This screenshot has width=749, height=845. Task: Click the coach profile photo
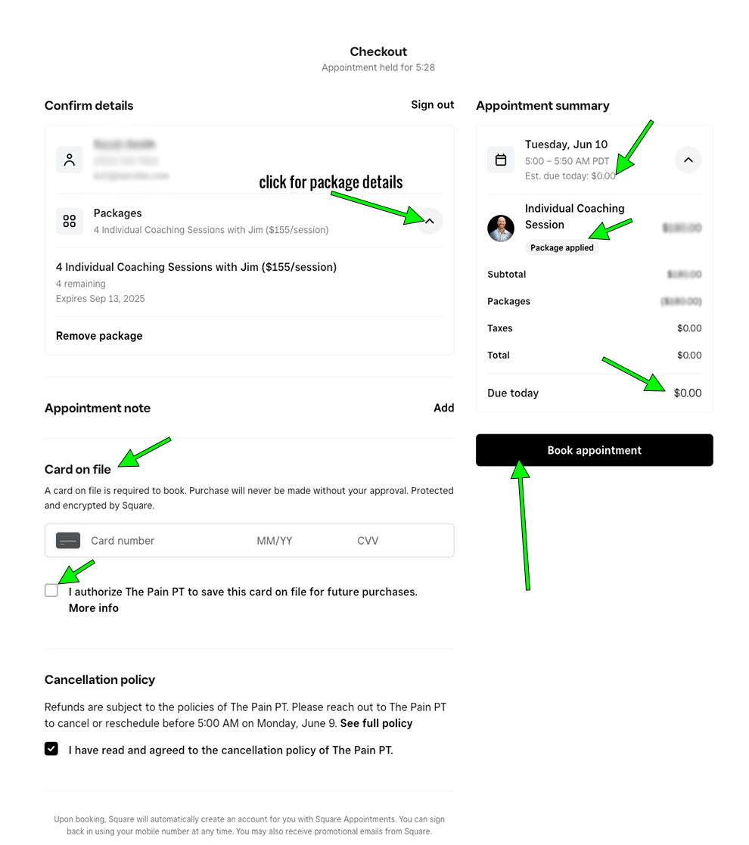coord(501,228)
